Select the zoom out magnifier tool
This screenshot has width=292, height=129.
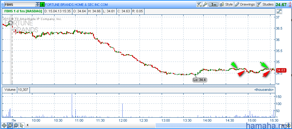tap(16, 126)
